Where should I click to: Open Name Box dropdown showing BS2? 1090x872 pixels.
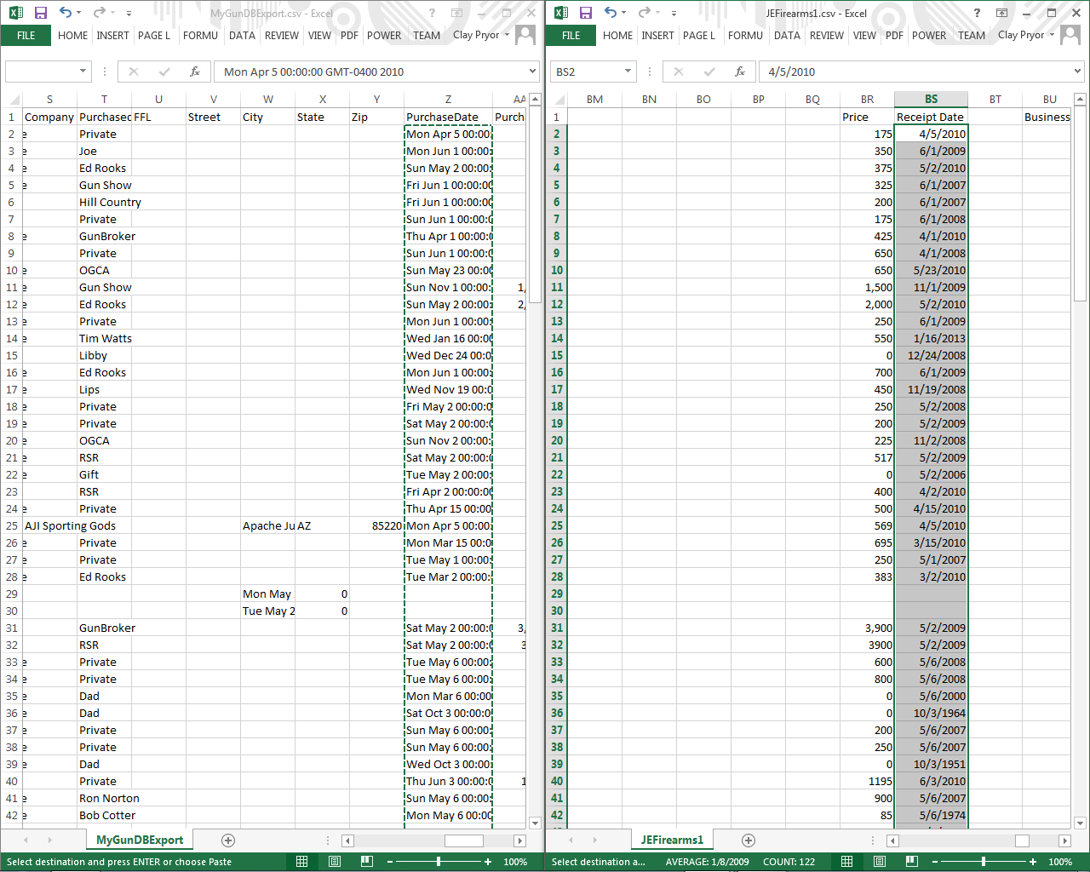pos(628,72)
